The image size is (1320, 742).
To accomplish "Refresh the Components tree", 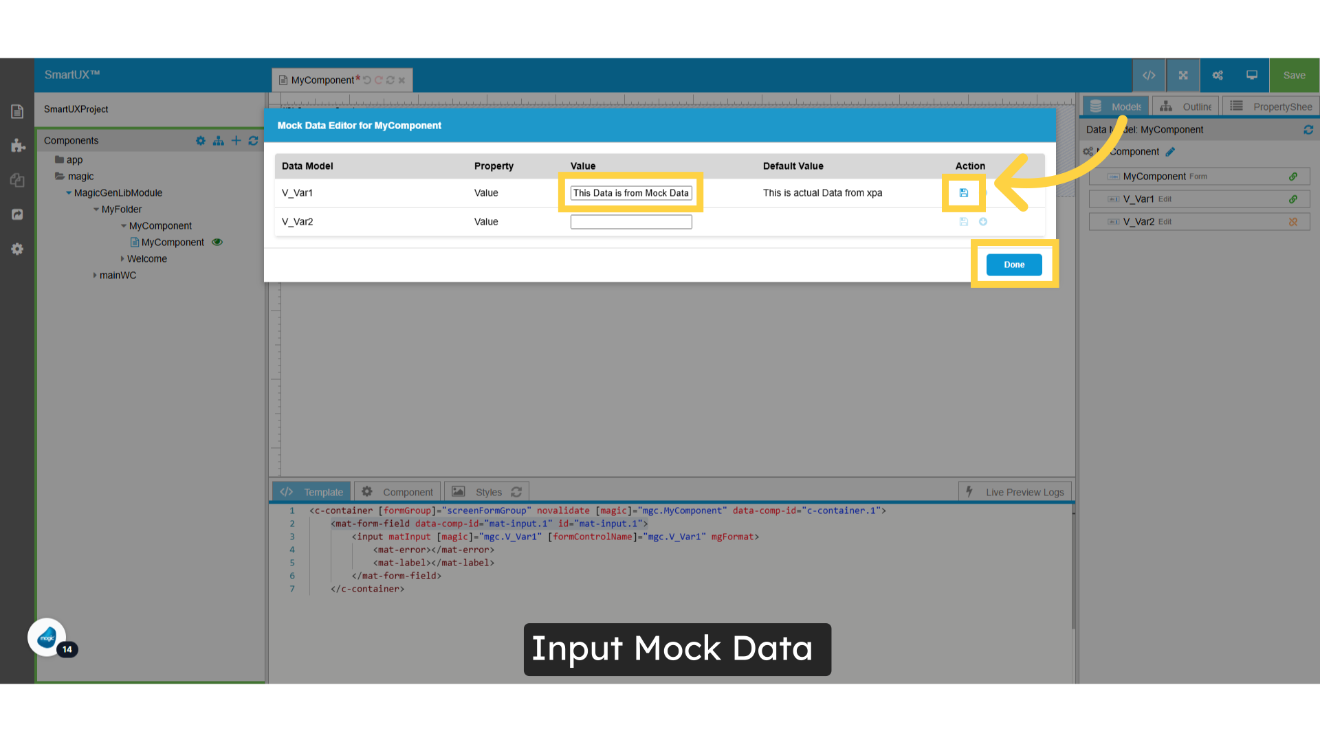I will (253, 141).
